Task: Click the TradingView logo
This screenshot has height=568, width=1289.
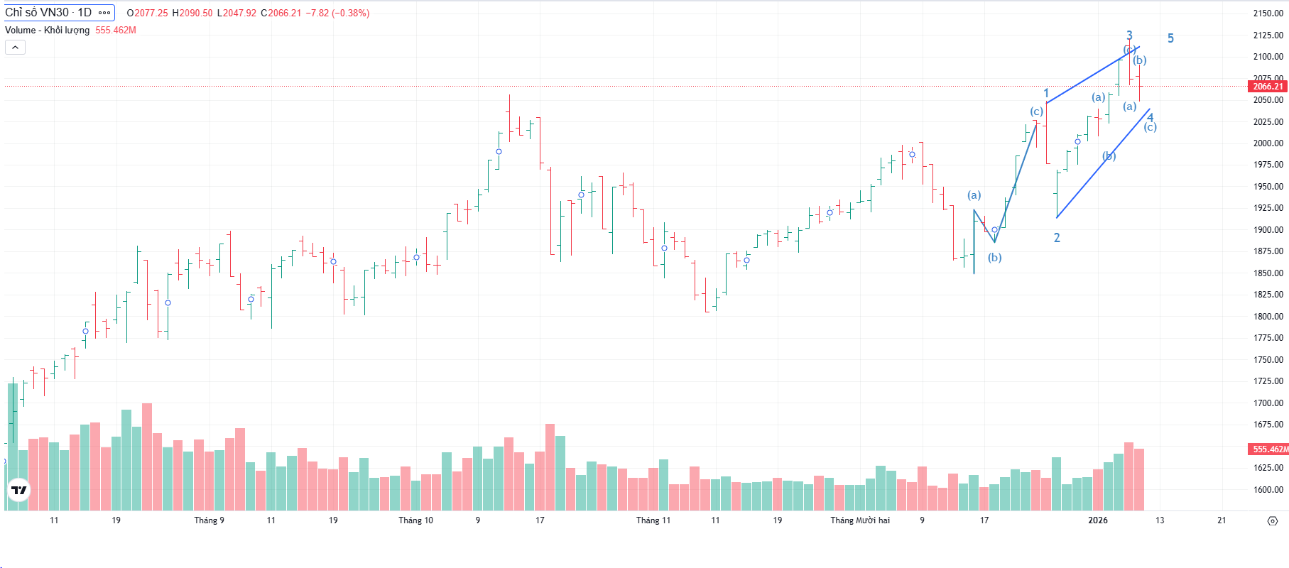Action: [x=19, y=490]
